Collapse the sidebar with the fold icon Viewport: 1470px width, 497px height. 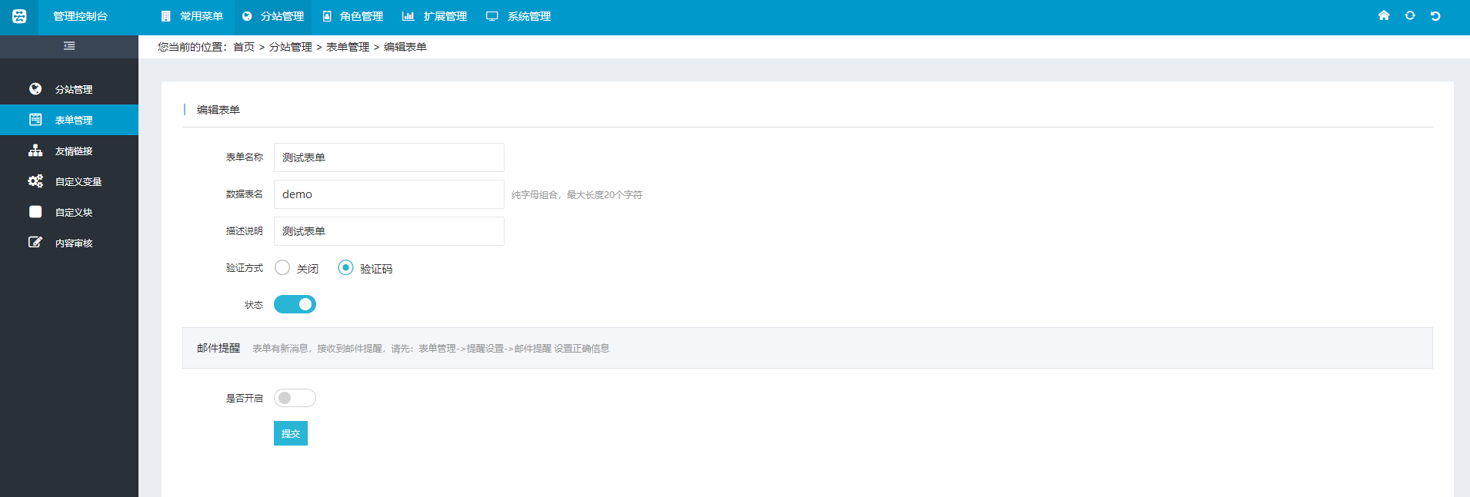69,46
